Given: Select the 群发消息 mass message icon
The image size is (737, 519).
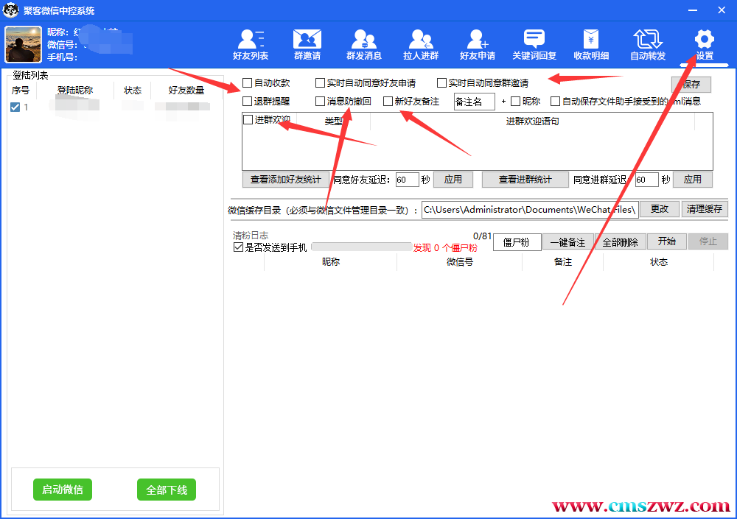Looking at the screenshot, I should click(364, 44).
